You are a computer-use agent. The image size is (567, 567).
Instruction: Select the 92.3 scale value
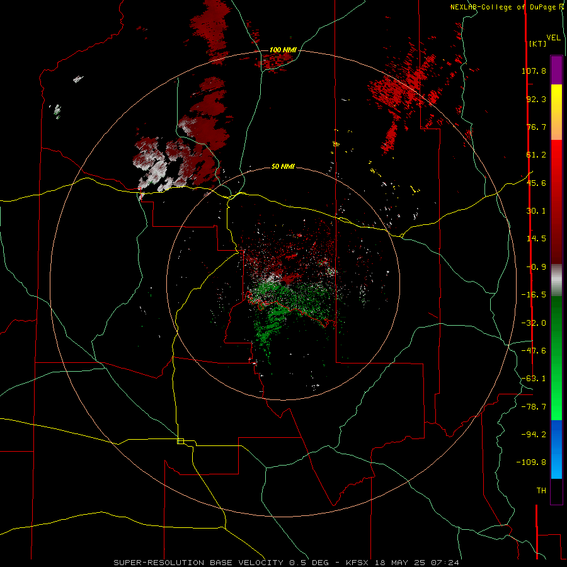[536, 99]
